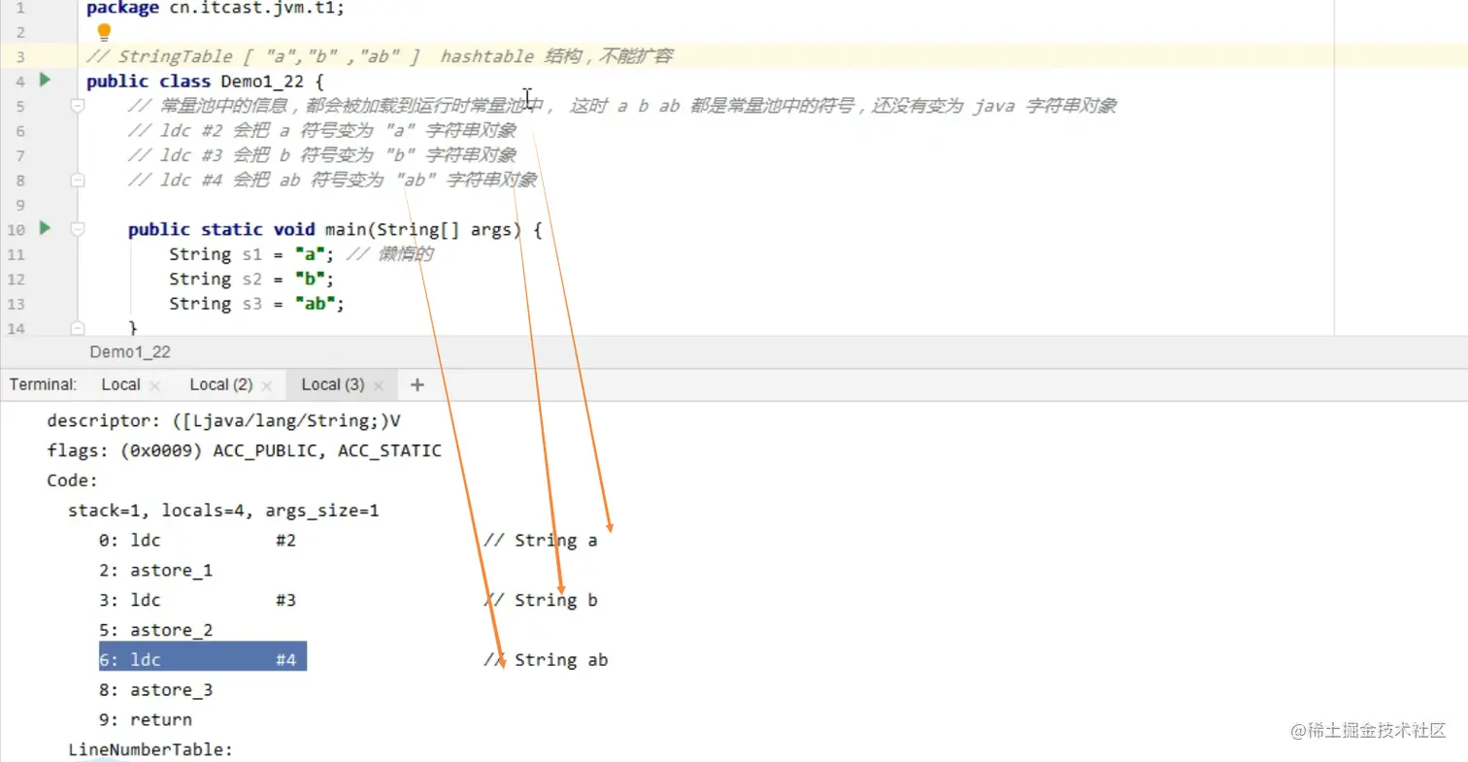The image size is (1468, 762).
Task: Select the Local (3) terminal tab
Action: (332, 384)
